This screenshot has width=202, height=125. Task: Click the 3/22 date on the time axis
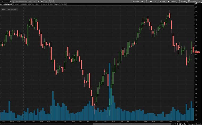(113, 122)
